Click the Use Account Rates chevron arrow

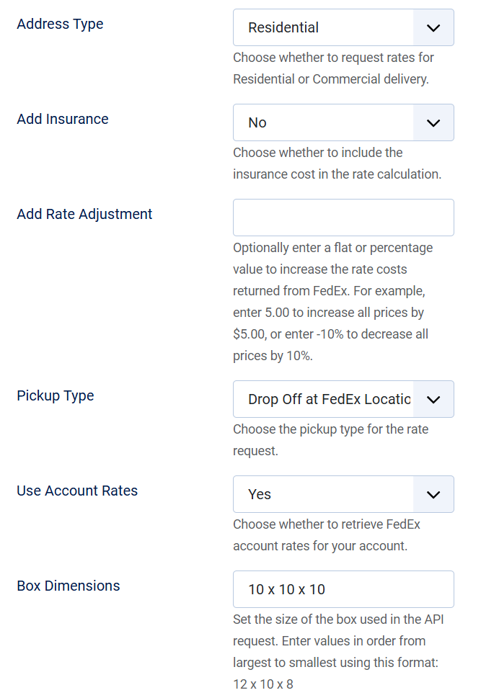[x=433, y=494]
